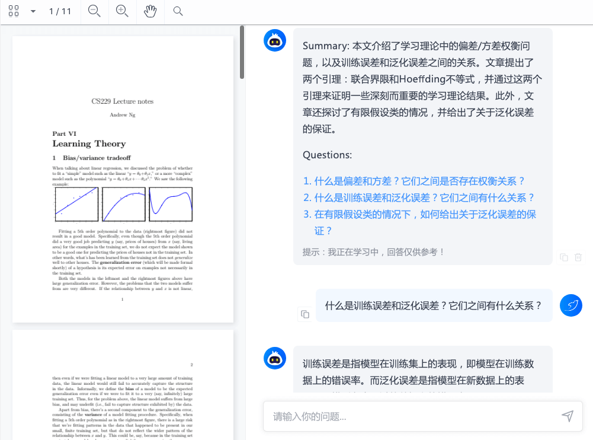
Task: Copy the summary message
Action: pyautogui.click(x=564, y=257)
